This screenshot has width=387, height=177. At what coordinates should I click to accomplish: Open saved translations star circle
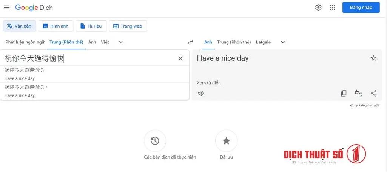tap(226, 141)
